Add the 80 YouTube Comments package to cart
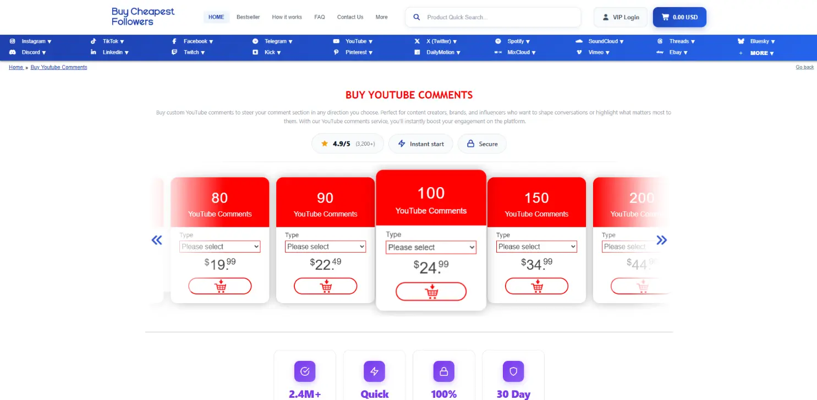817x400 pixels. click(x=220, y=286)
